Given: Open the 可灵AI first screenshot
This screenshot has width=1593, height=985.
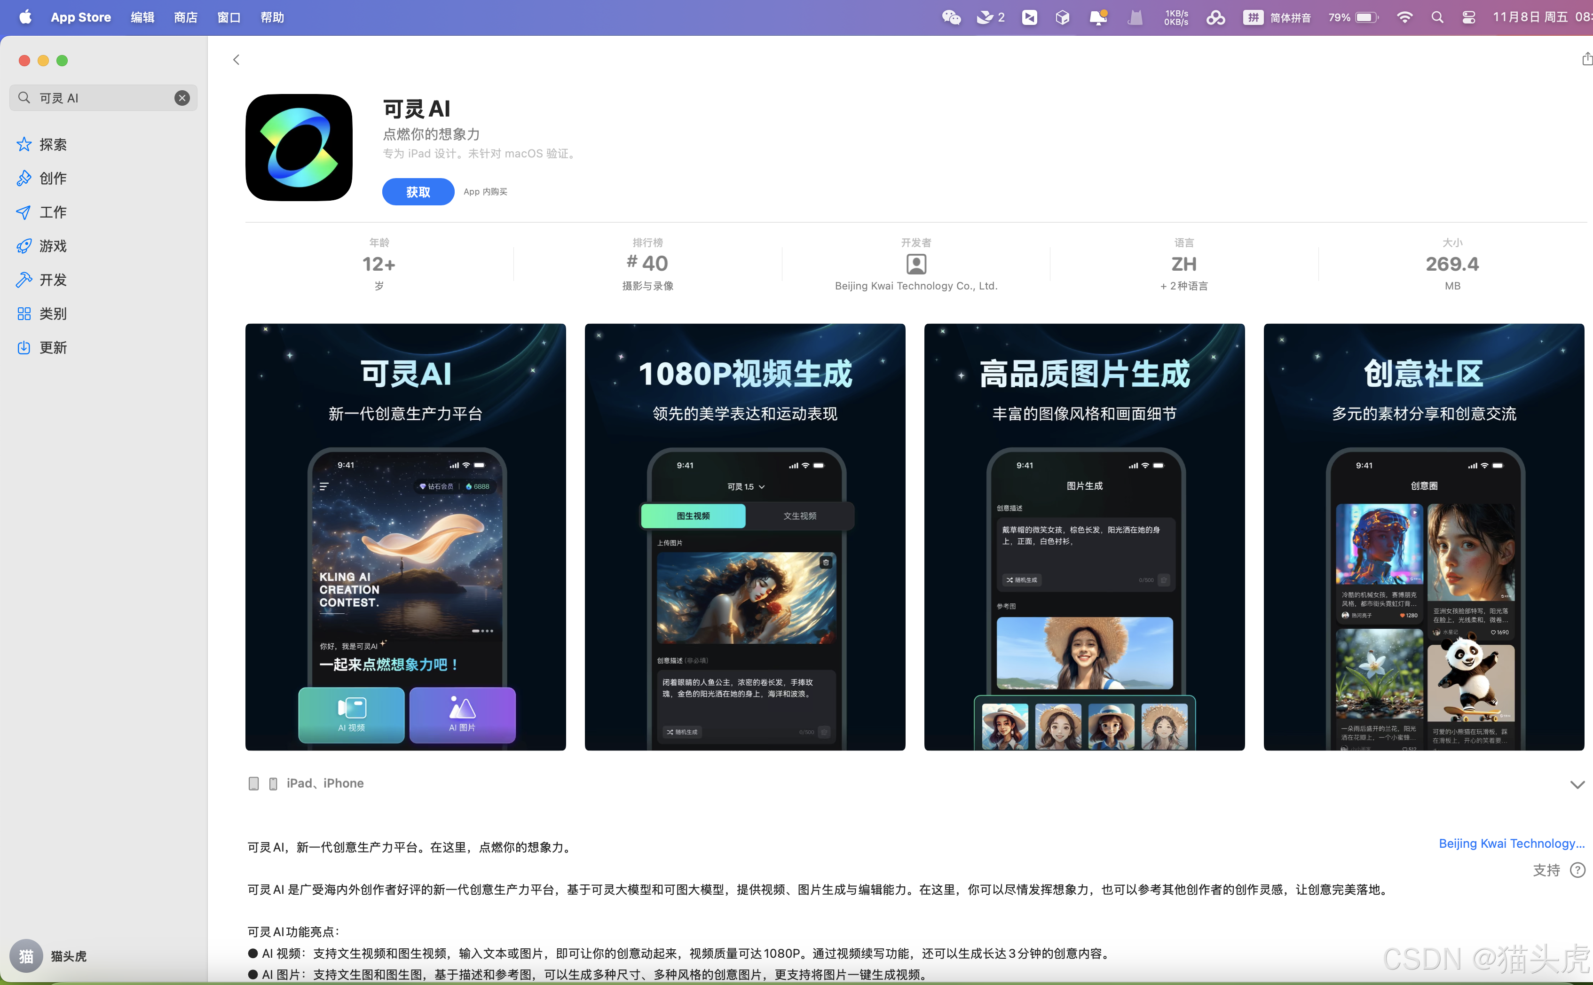Looking at the screenshot, I should pyautogui.click(x=405, y=537).
